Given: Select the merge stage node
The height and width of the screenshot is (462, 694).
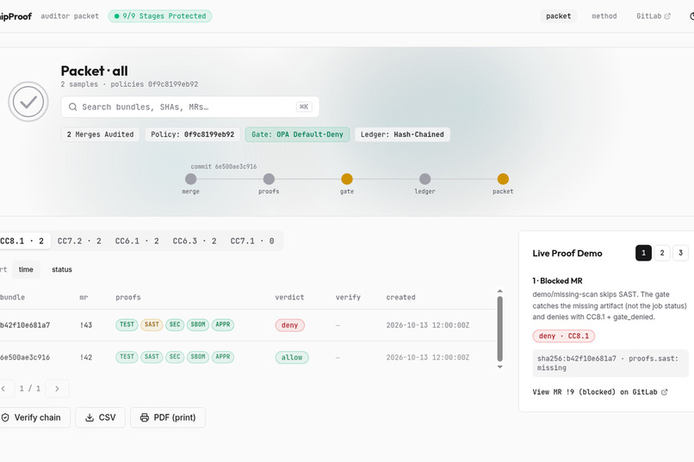Looking at the screenshot, I should click(x=191, y=179).
